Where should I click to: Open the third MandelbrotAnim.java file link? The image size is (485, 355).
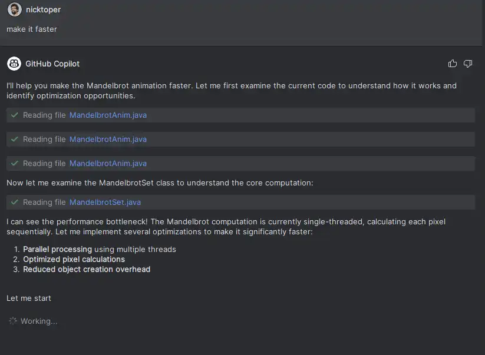click(108, 163)
